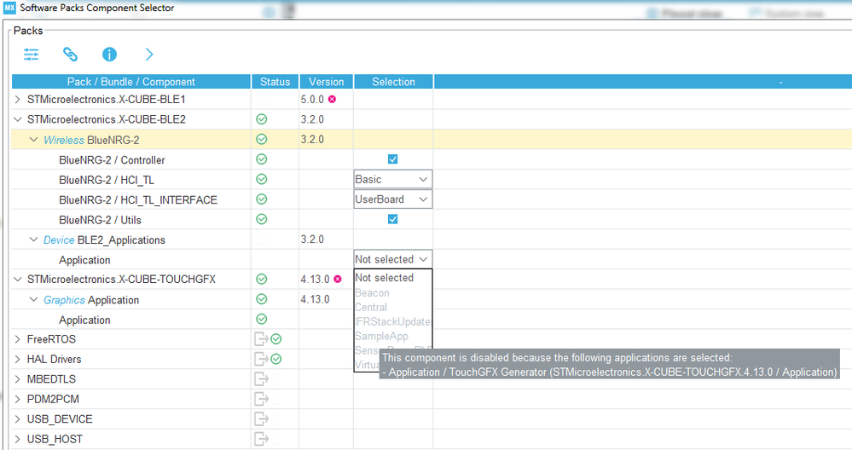
Task: Click the MBEDTLS status arrow icon
Action: (x=261, y=379)
